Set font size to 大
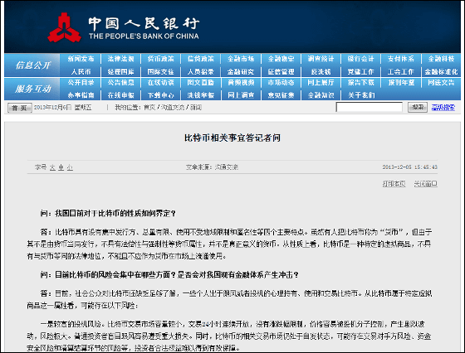Viewport: 465px width, 353px height. pyautogui.click(x=52, y=167)
